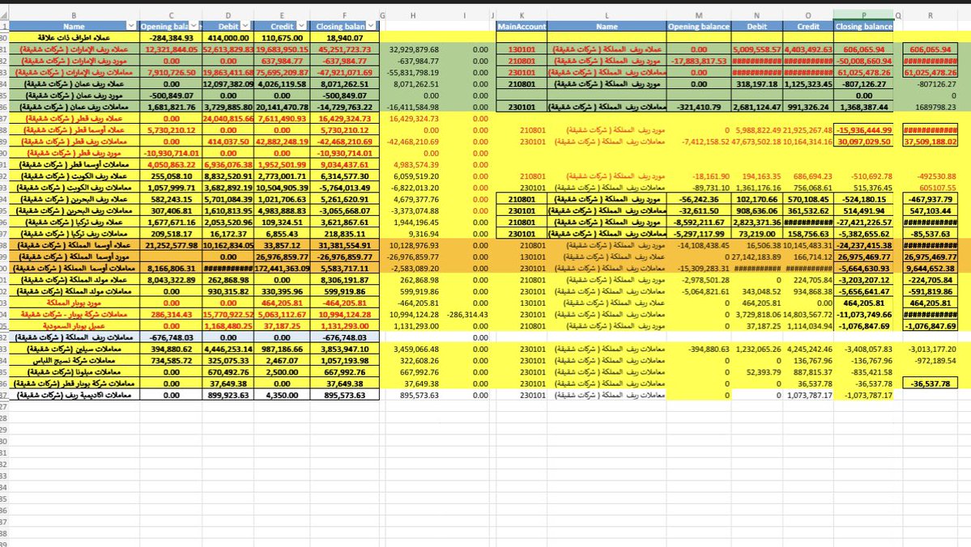This screenshot has width=971, height=547.
Task: Click the Debit header in column N
Action: (x=756, y=26)
